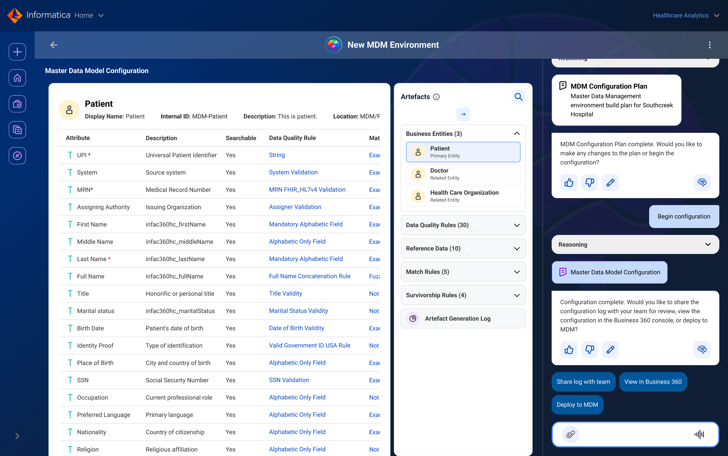Expand Data Quality Rules (30) section
This screenshot has width=728, height=456.
point(463,225)
